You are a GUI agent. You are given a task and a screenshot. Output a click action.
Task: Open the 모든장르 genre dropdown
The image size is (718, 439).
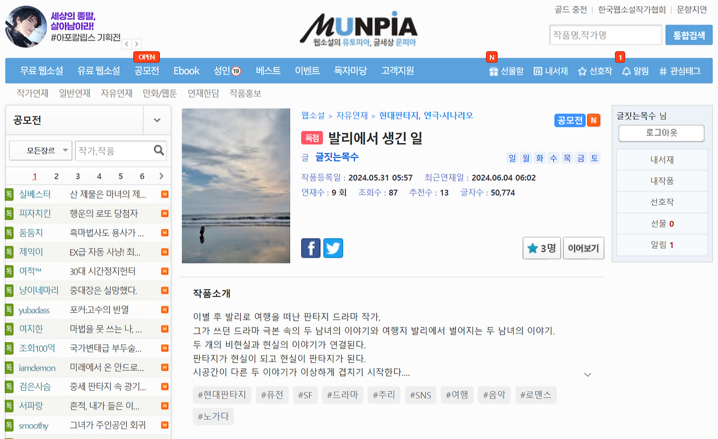tap(40, 150)
